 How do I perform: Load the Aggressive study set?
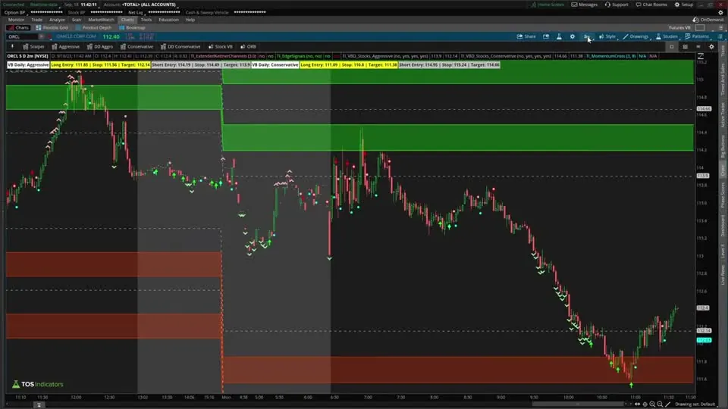tap(65, 47)
